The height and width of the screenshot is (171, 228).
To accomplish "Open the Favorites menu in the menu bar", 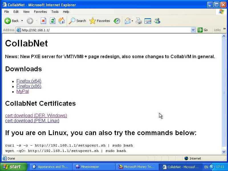I will click(x=40, y=12).
